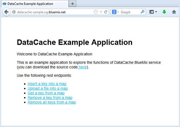The width and height of the screenshot is (180, 127).
Task: Open 'Insert a key into a map' link
Action: pyautogui.click(x=47, y=84)
